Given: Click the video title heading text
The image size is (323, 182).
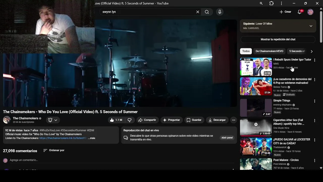Looking at the screenshot, I should coord(70,112).
